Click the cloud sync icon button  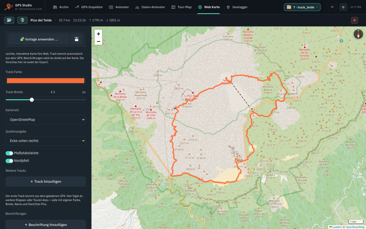click(332, 7)
